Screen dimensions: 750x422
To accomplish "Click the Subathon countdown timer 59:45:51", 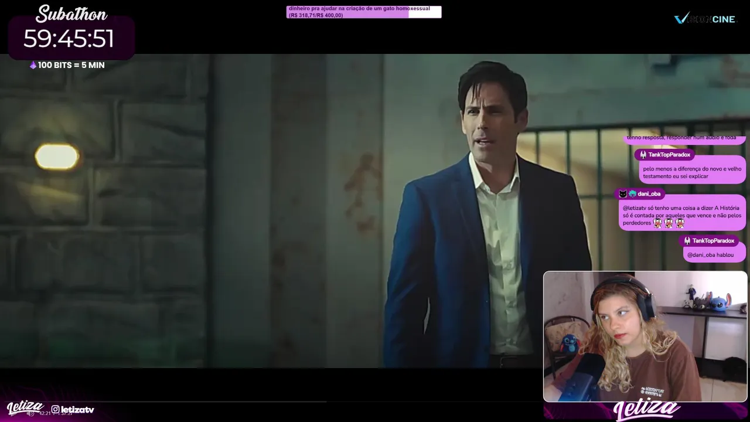I will coord(69,39).
